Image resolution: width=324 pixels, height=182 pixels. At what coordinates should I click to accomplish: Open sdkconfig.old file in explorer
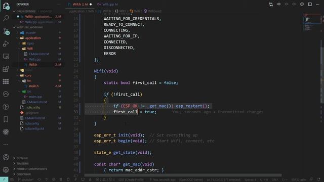pos(34,129)
